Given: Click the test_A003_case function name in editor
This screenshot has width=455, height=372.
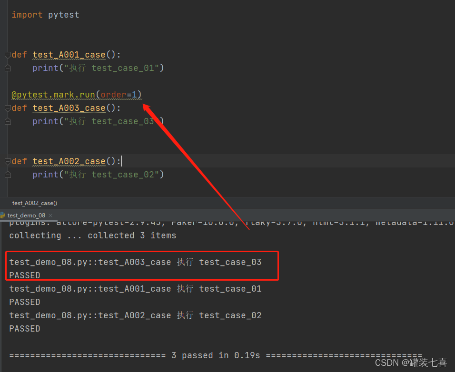Looking at the screenshot, I should coord(69,108).
